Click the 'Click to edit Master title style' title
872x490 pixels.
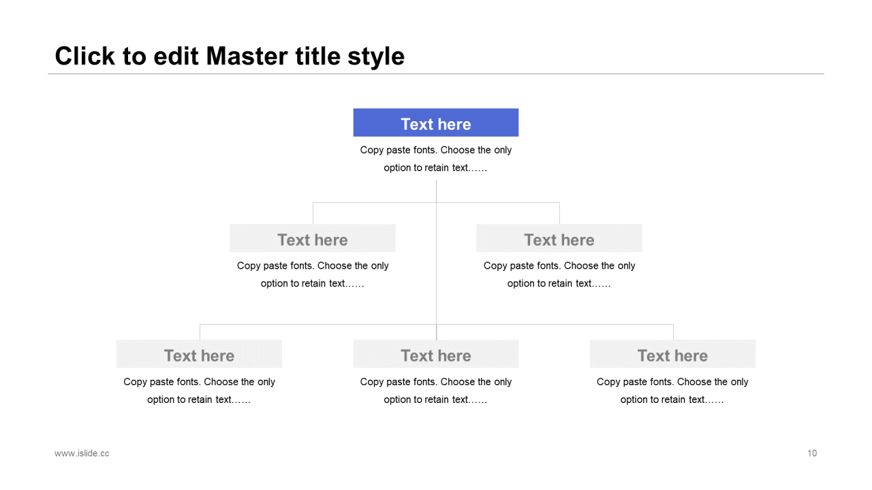[x=230, y=56]
